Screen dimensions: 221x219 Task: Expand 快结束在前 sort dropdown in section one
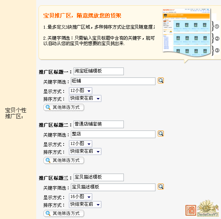[85, 98]
